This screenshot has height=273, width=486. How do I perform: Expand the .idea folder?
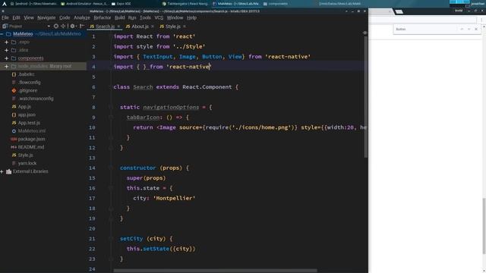pyautogui.click(x=7, y=50)
